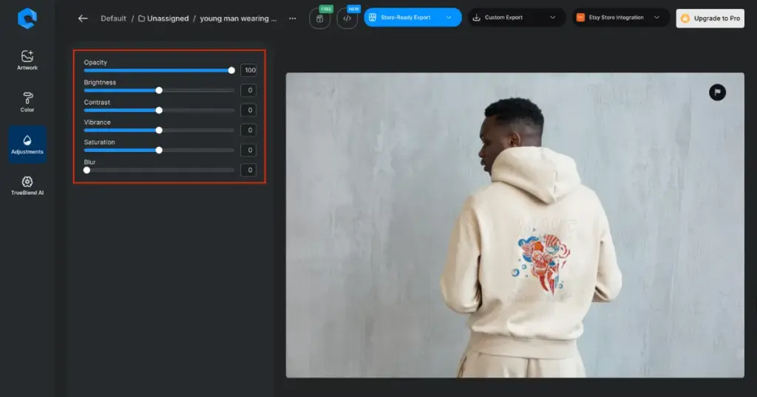The height and width of the screenshot is (397, 757).
Task: Click the Default breadcrumb link
Action: pyautogui.click(x=113, y=18)
